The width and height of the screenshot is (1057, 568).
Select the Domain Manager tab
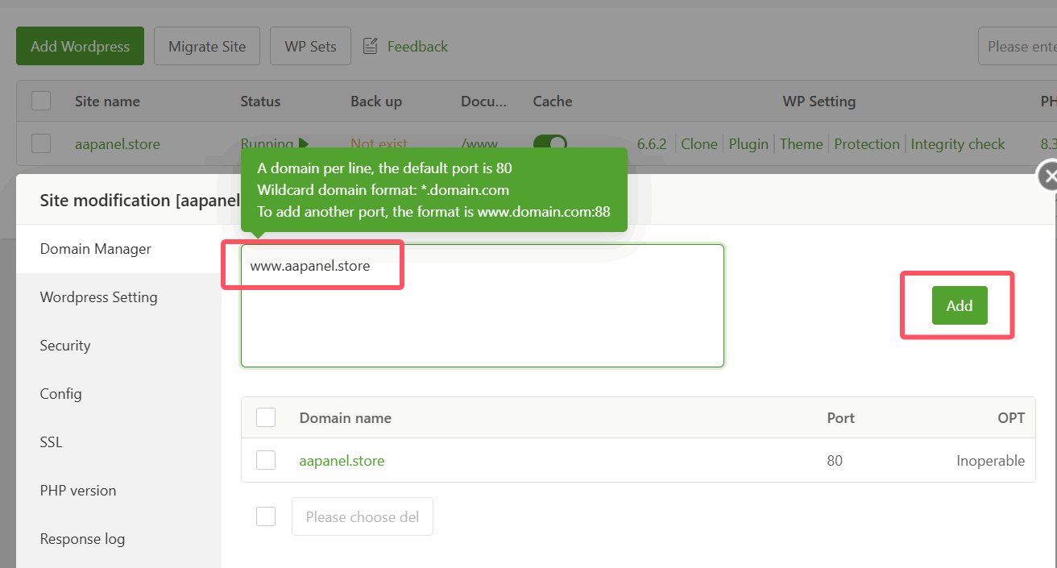point(118,249)
